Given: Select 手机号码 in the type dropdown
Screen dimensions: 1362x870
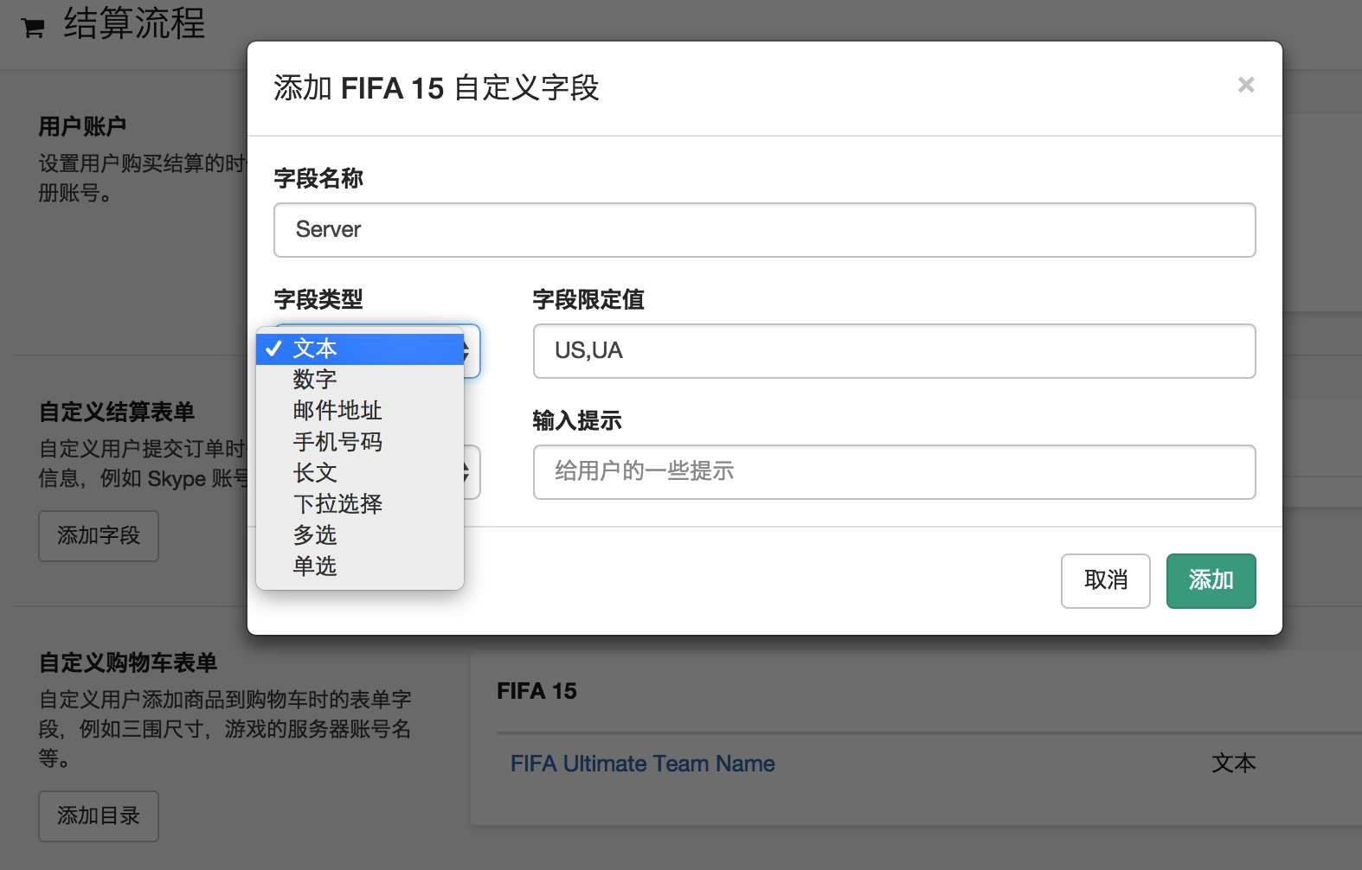Looking at the screenshot, I should [337, 442].
